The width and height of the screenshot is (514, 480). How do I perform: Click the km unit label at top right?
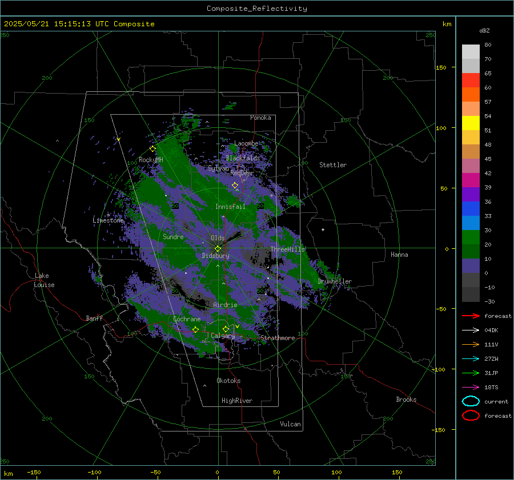(x=447, y=24)
